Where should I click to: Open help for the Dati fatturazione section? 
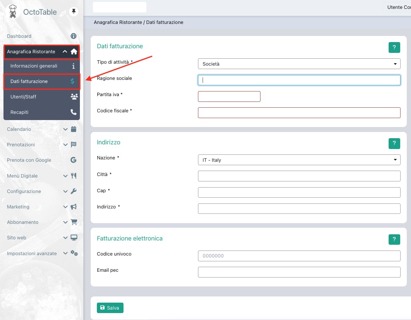coord(394,47)
